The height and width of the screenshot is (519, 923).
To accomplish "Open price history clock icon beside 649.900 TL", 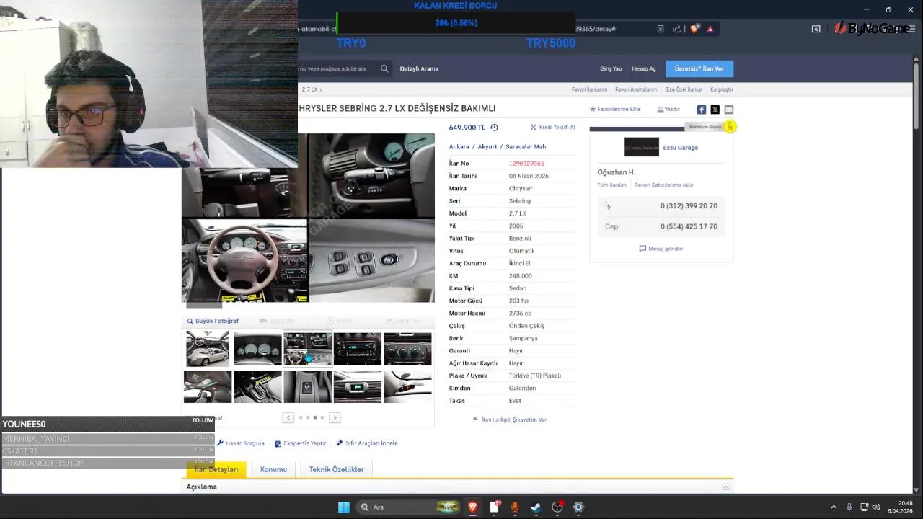I will (494, 128).
